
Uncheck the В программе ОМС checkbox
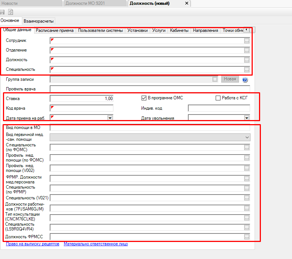pos(144,98)
